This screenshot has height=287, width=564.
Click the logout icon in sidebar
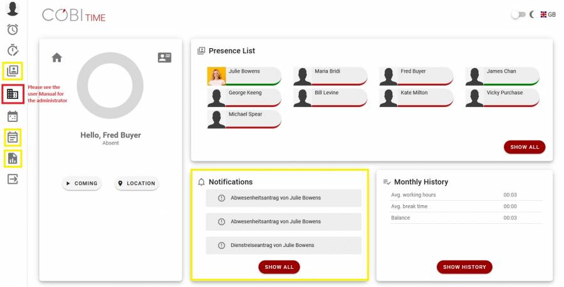coord(13,179)
